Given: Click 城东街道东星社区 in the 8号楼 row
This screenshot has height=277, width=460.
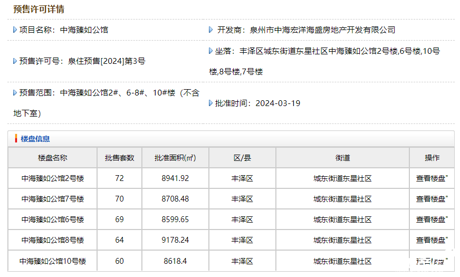Looking at the screenshot, I should 343,240.
